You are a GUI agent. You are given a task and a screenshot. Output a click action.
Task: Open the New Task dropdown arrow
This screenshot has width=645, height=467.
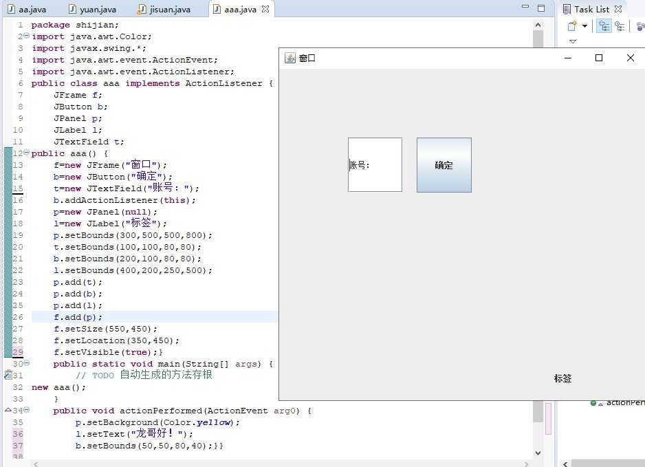point(584,26)
